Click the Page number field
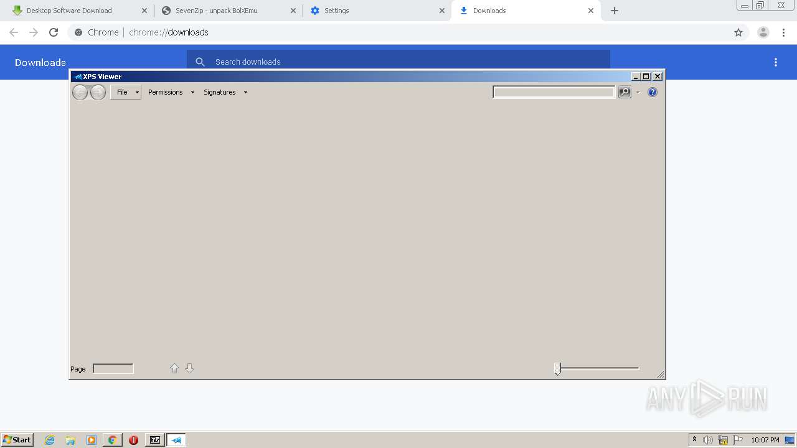This screenshot has width=797, height=448. pyautogui.click(x=113, y=368)
